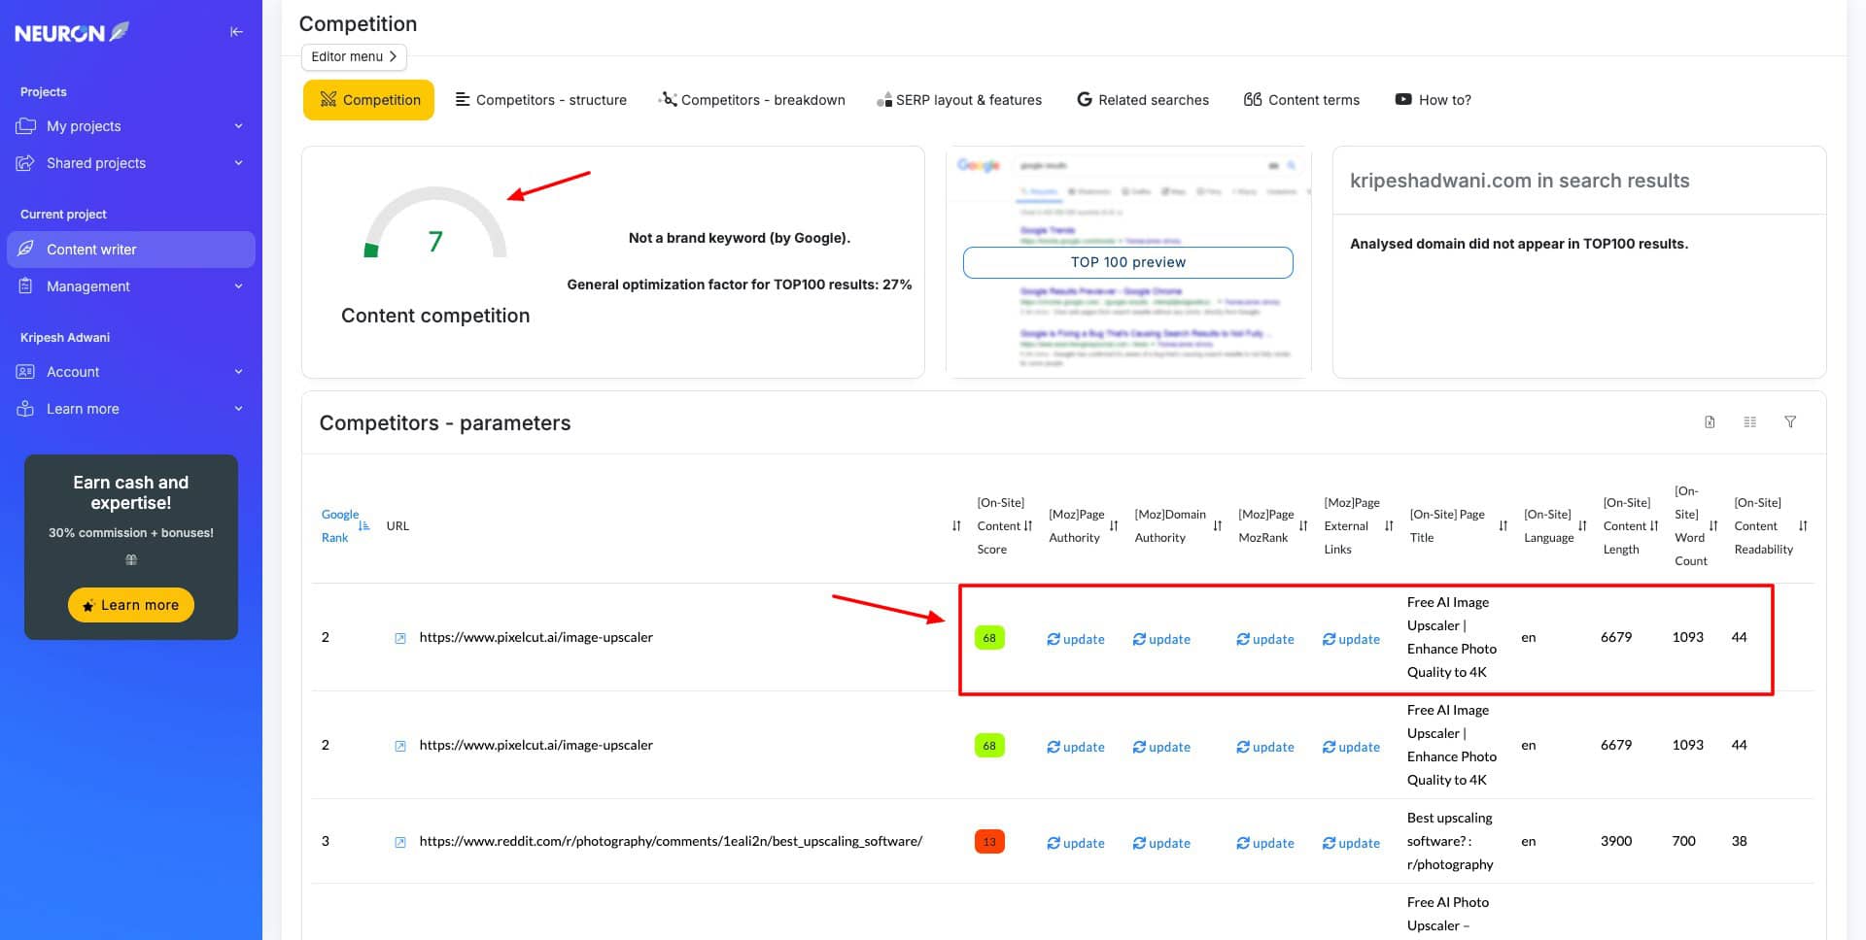Switch to Competitors - breakdown tab
The image size is (1866, 940).
(x=752, y=100)
